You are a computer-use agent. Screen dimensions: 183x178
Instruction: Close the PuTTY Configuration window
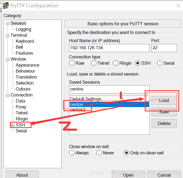click(178, 5)
